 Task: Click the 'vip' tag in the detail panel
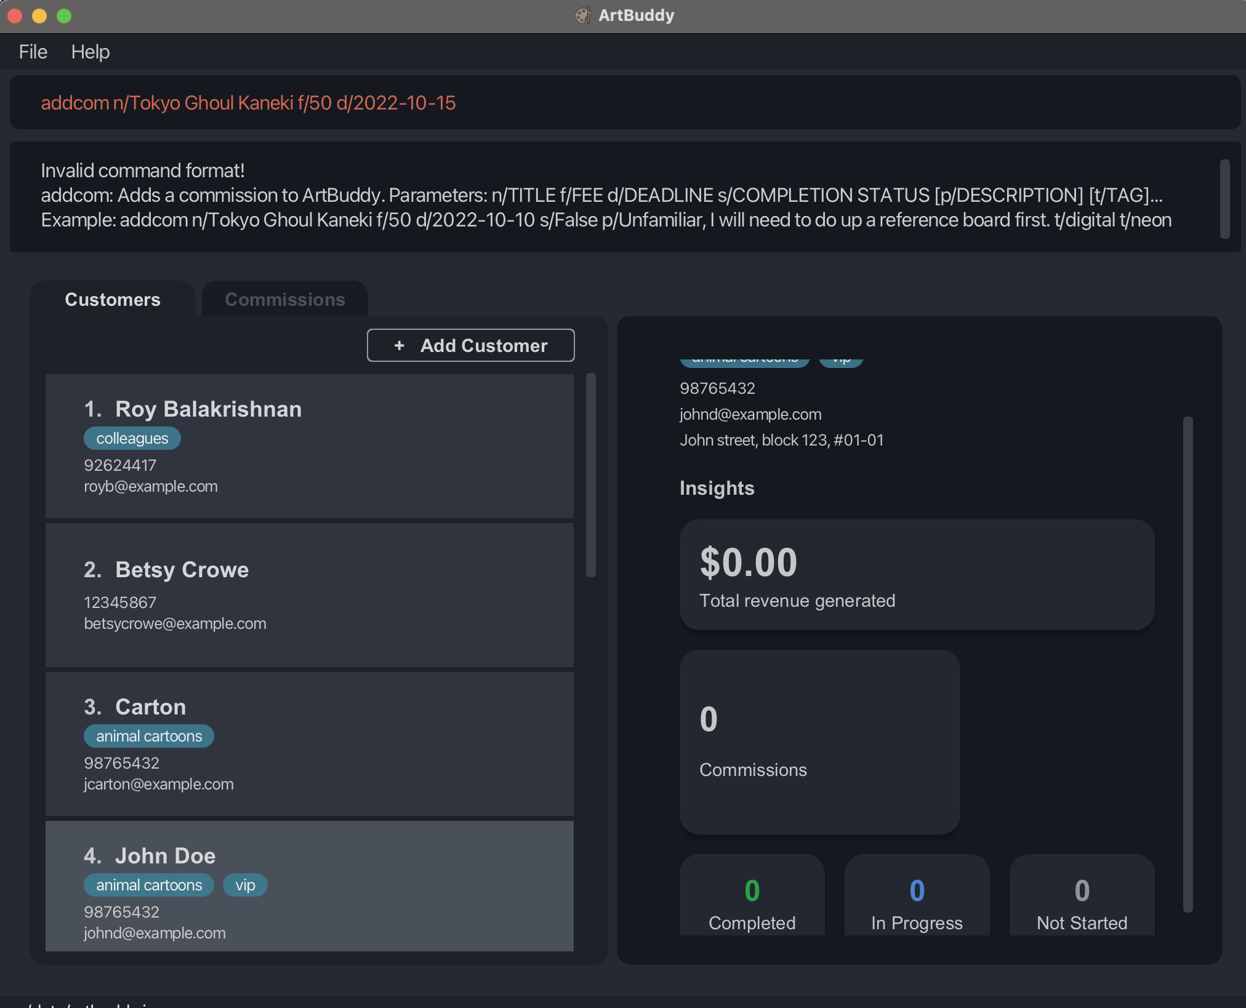(x=841, y=359)
